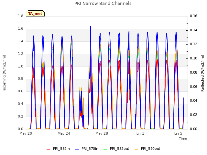Click the 0.2 left axis value
207x155 pixels.
(20, 116)
